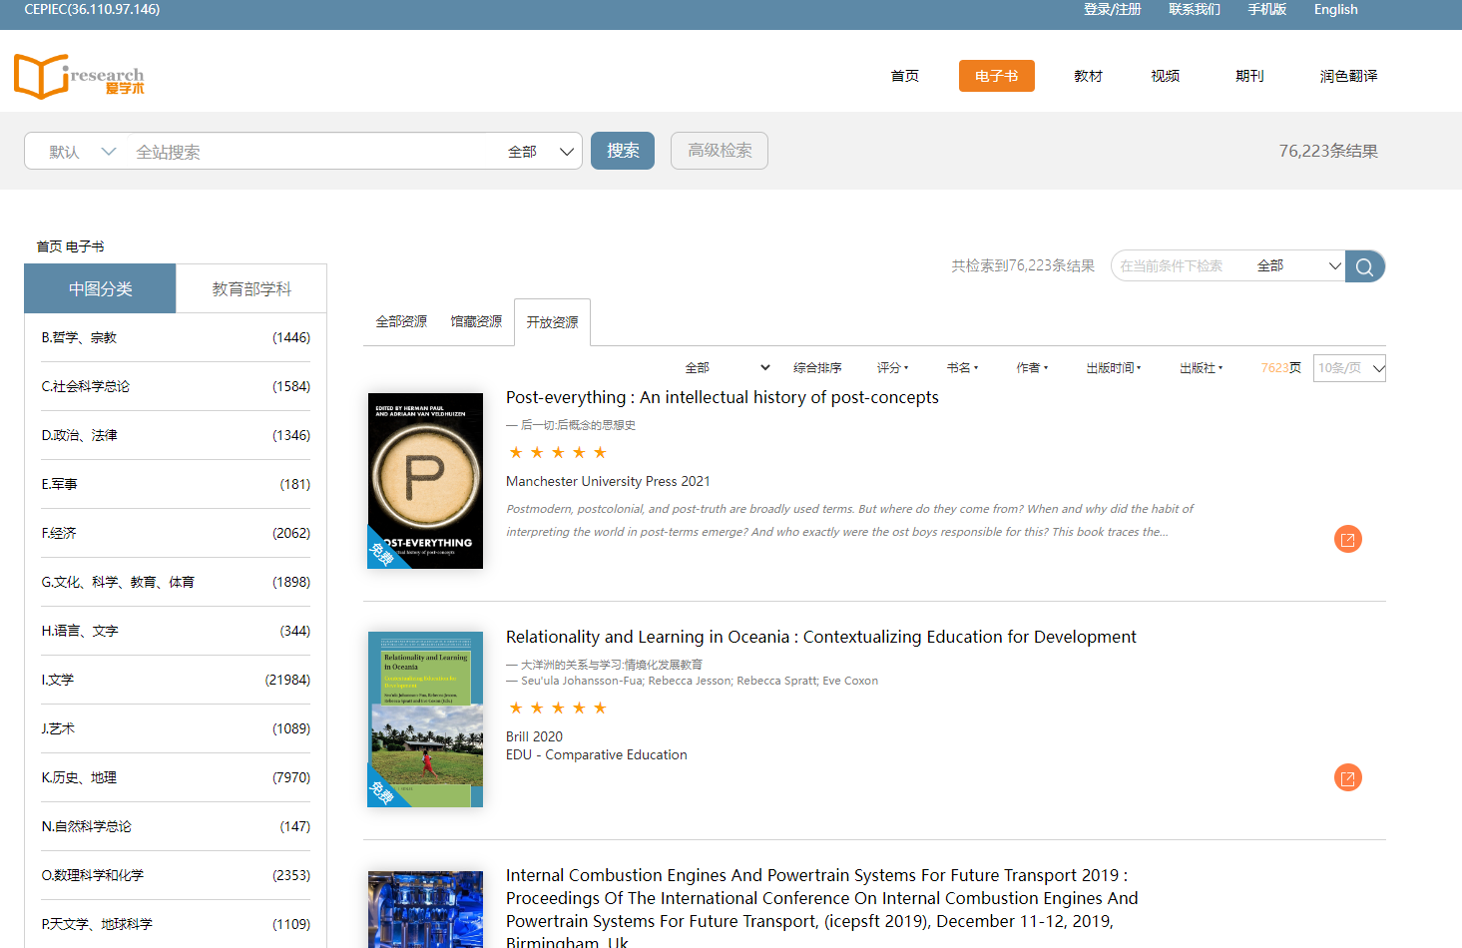This screenshot has height=948, width=1462.
Task: Expand the 全部 scope dropdown in main search bar
Action: [x=541, y=152]
